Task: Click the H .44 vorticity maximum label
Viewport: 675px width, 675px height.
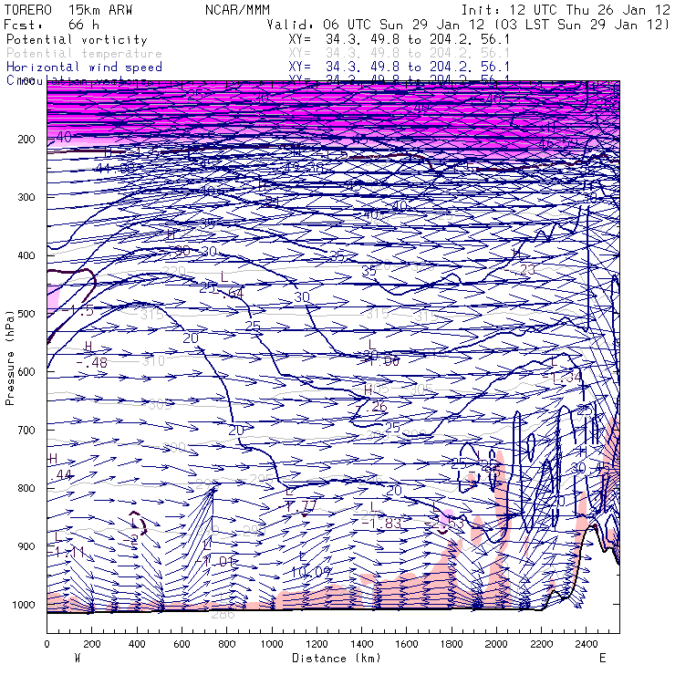Action: pos(59,467)
